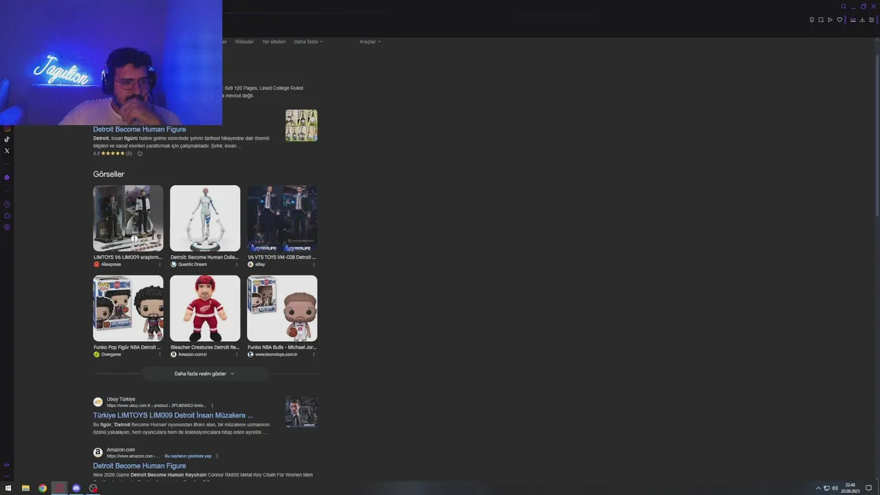Open the Bleacher Creatures Detroit image
The image size is (880, 495).
pos(205,308)
